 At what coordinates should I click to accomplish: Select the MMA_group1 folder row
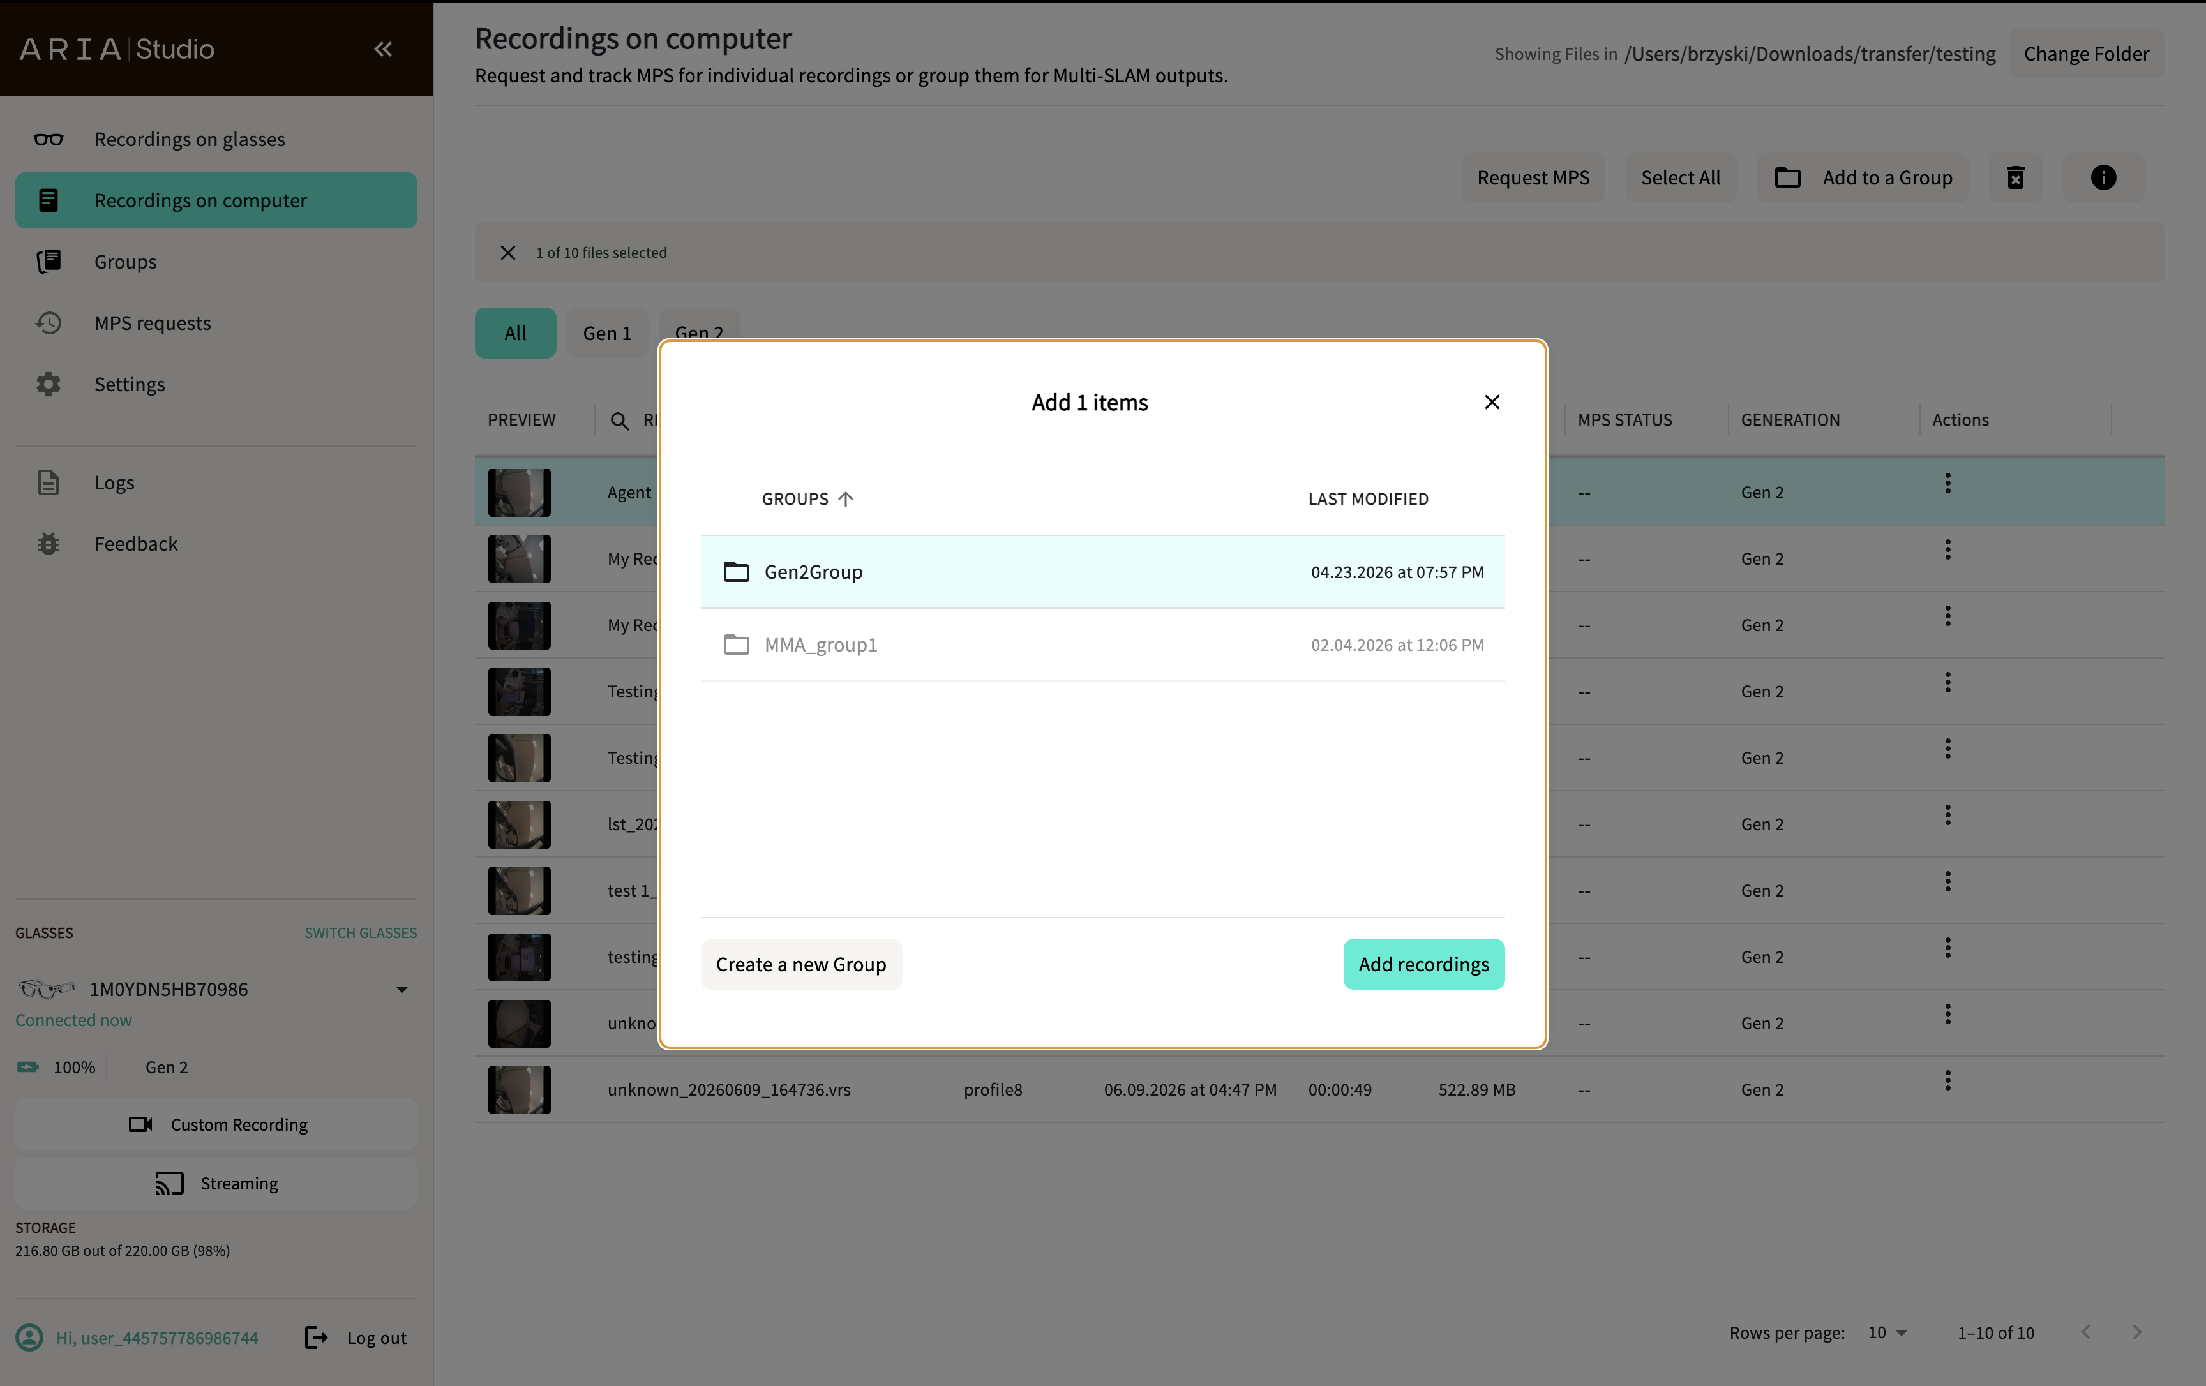coord(1102,645)
